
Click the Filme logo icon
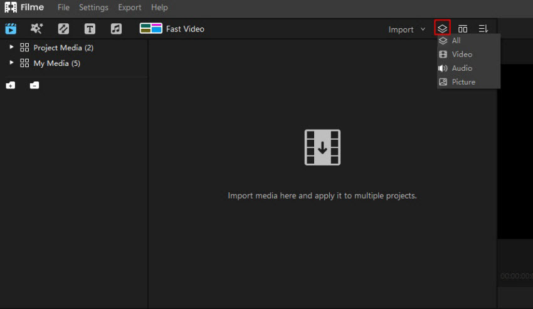point(11,7)
